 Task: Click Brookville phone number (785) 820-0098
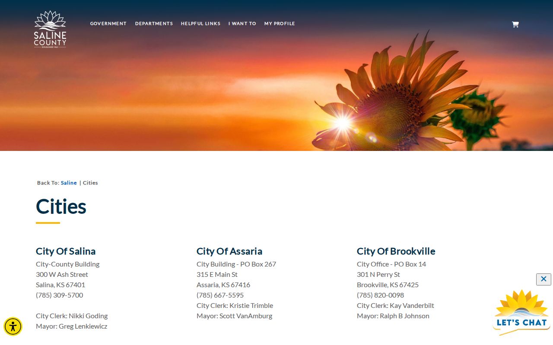tap(381, 295)
